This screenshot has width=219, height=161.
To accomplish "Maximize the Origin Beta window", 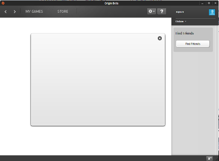I will tap(209, 3).
